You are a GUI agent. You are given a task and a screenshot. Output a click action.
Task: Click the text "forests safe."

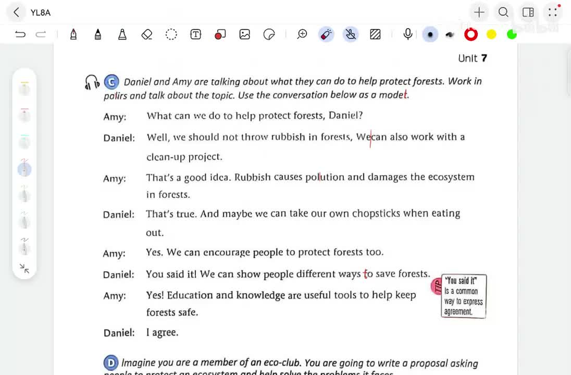(172, 312)
